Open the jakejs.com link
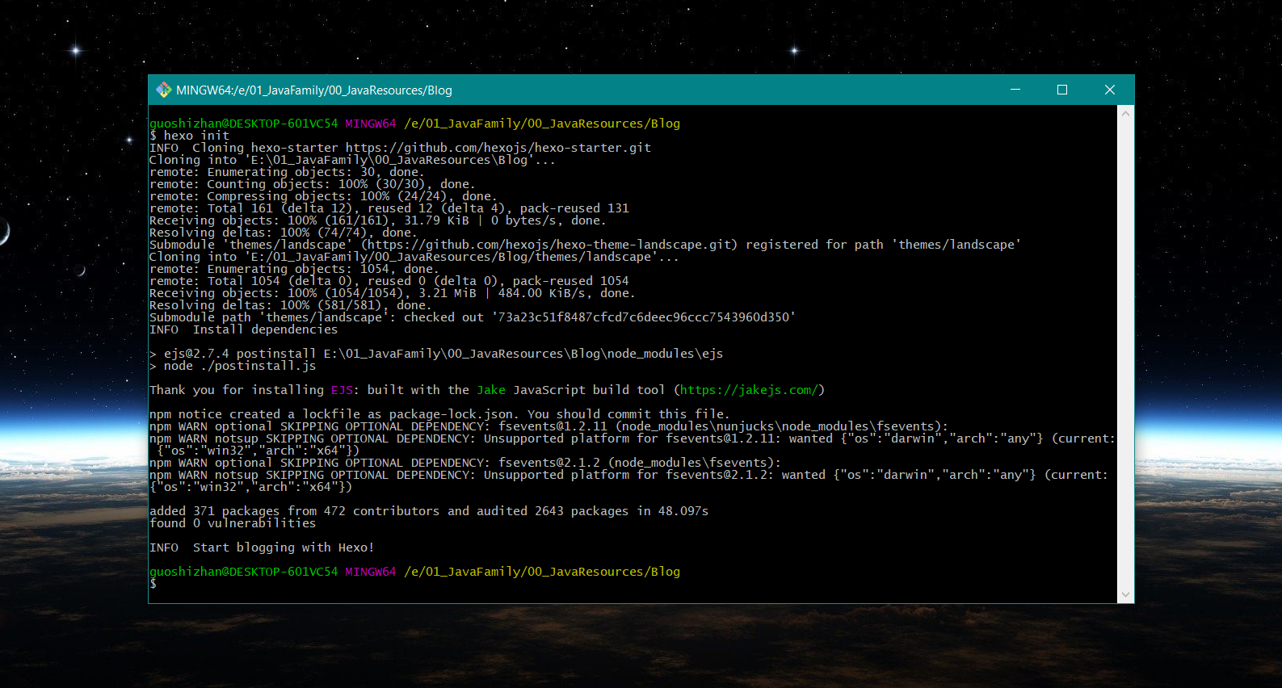The image size is (1282, 688). pos(749,390)
